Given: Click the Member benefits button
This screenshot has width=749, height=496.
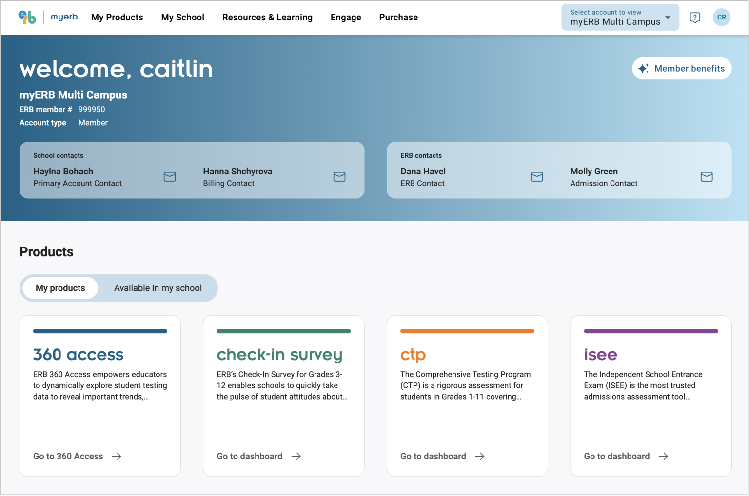Looking at the screenshot, I should (681, 69).
